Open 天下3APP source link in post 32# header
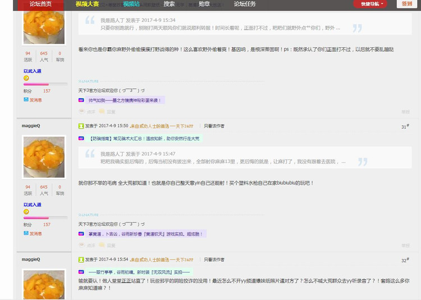 161,260
